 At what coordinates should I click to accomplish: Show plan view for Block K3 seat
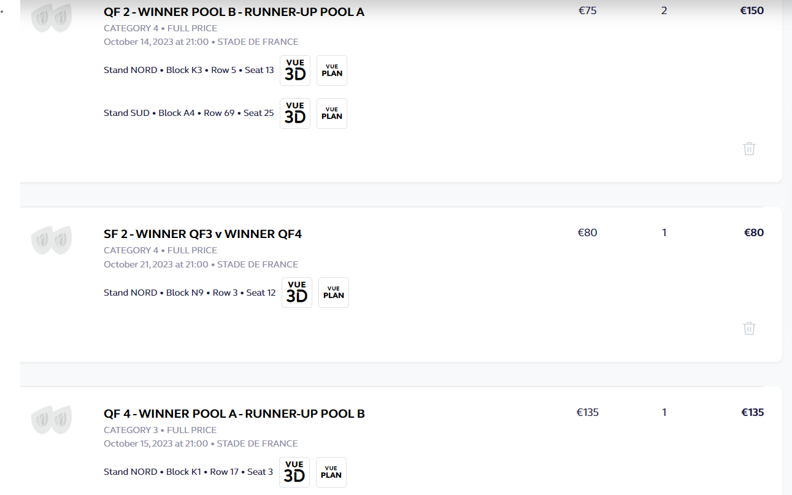332,71
